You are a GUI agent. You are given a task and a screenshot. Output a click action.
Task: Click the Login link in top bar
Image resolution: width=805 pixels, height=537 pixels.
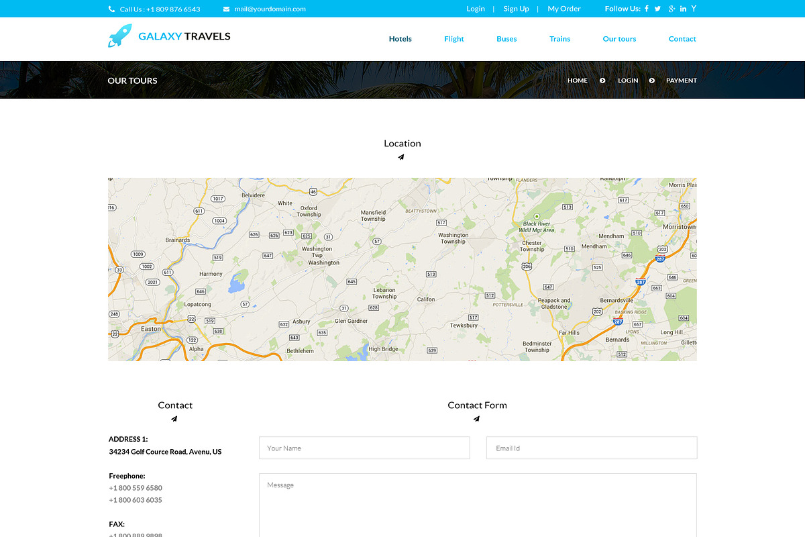tap(476, 9)
